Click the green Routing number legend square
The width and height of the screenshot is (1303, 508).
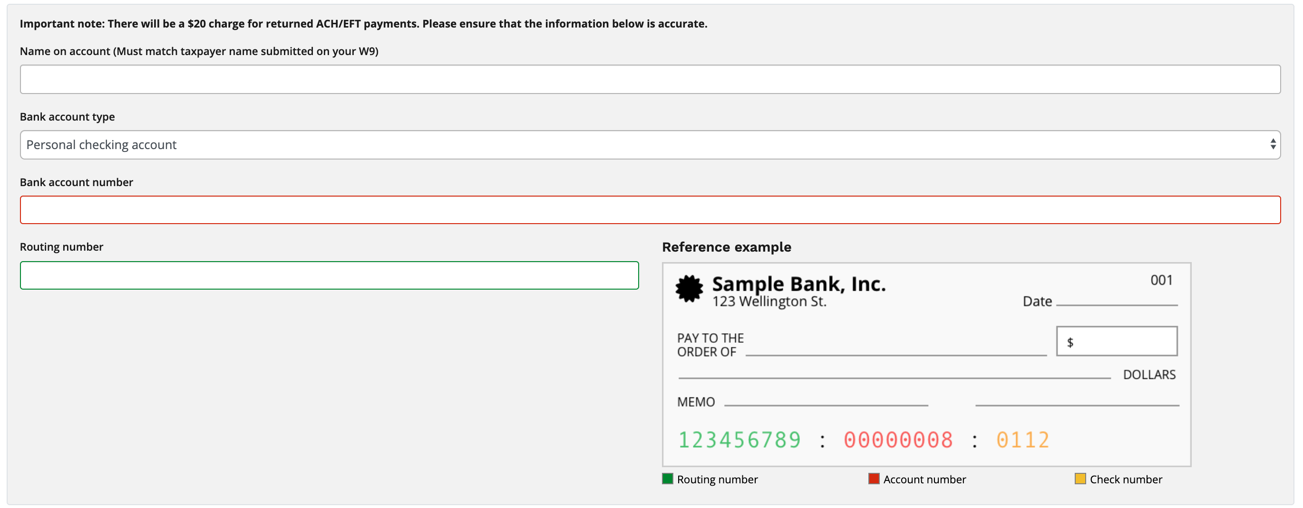tap(667, 479)
